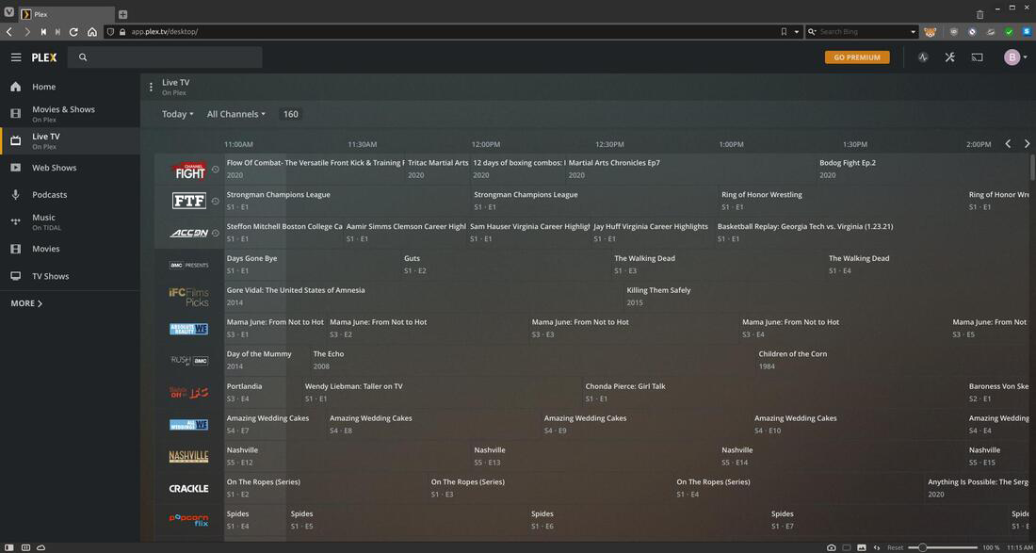Click the guide's vertical scrollbar
This screenshot has height=553, width=1036.
point(1032,167)
